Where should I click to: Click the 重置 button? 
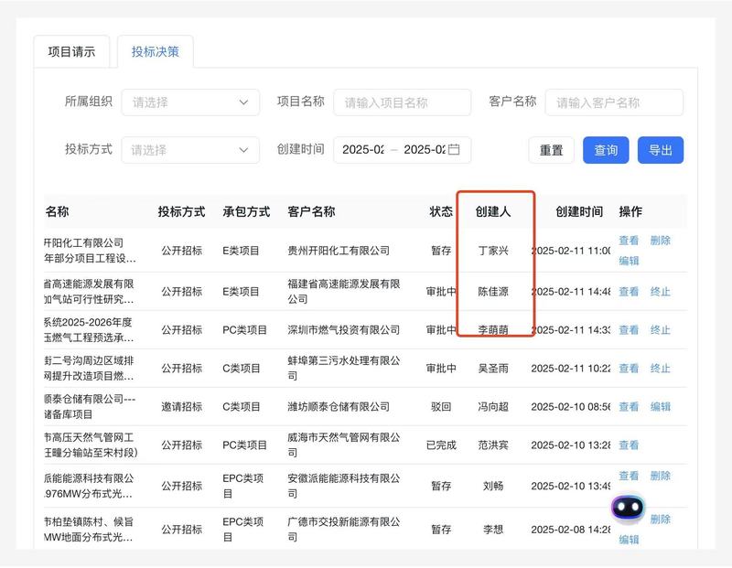pos(551,150)
